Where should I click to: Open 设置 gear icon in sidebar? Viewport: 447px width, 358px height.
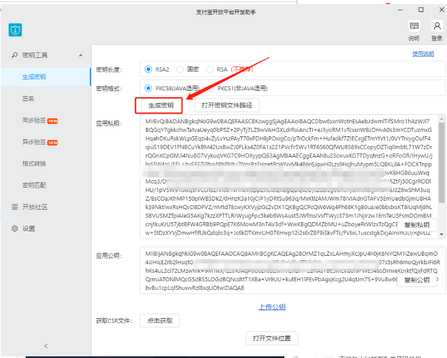tap(15, 228)
